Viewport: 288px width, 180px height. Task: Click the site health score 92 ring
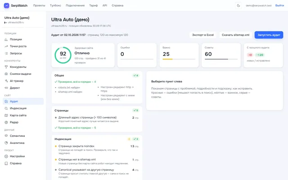63,55
